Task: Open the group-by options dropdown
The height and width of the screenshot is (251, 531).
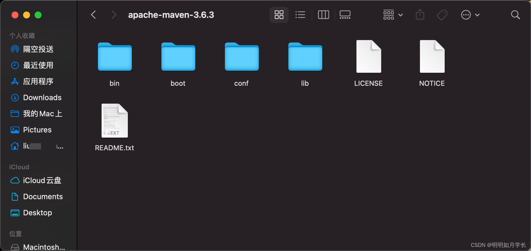Action: (x=393, y=15)
